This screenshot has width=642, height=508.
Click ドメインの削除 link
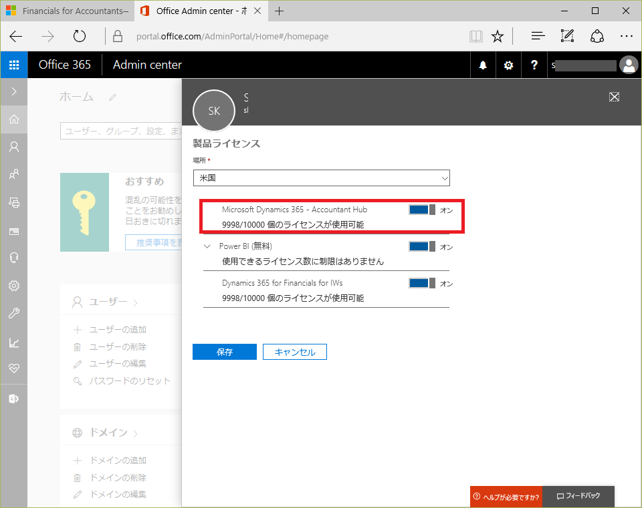(x=118, y=478)
